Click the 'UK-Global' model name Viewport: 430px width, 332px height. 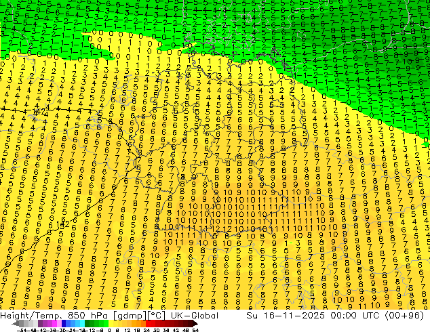tap(195, 315)
